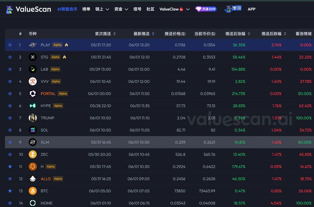This screenshot has width=314, height=207.
Task: Sort by 最新推送 column arrows
Action: pos(153,34)
